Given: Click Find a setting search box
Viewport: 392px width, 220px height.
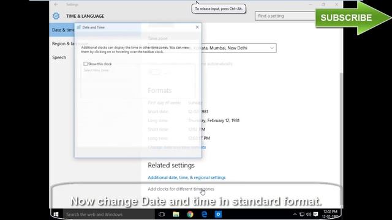Looking at the screenshot, I should tap(285, 16).
